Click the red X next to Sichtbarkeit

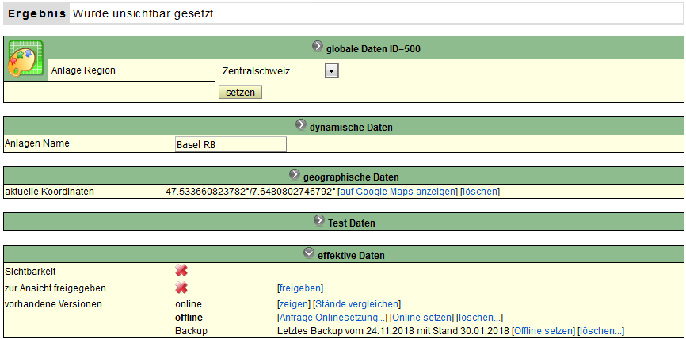(181, 271)
